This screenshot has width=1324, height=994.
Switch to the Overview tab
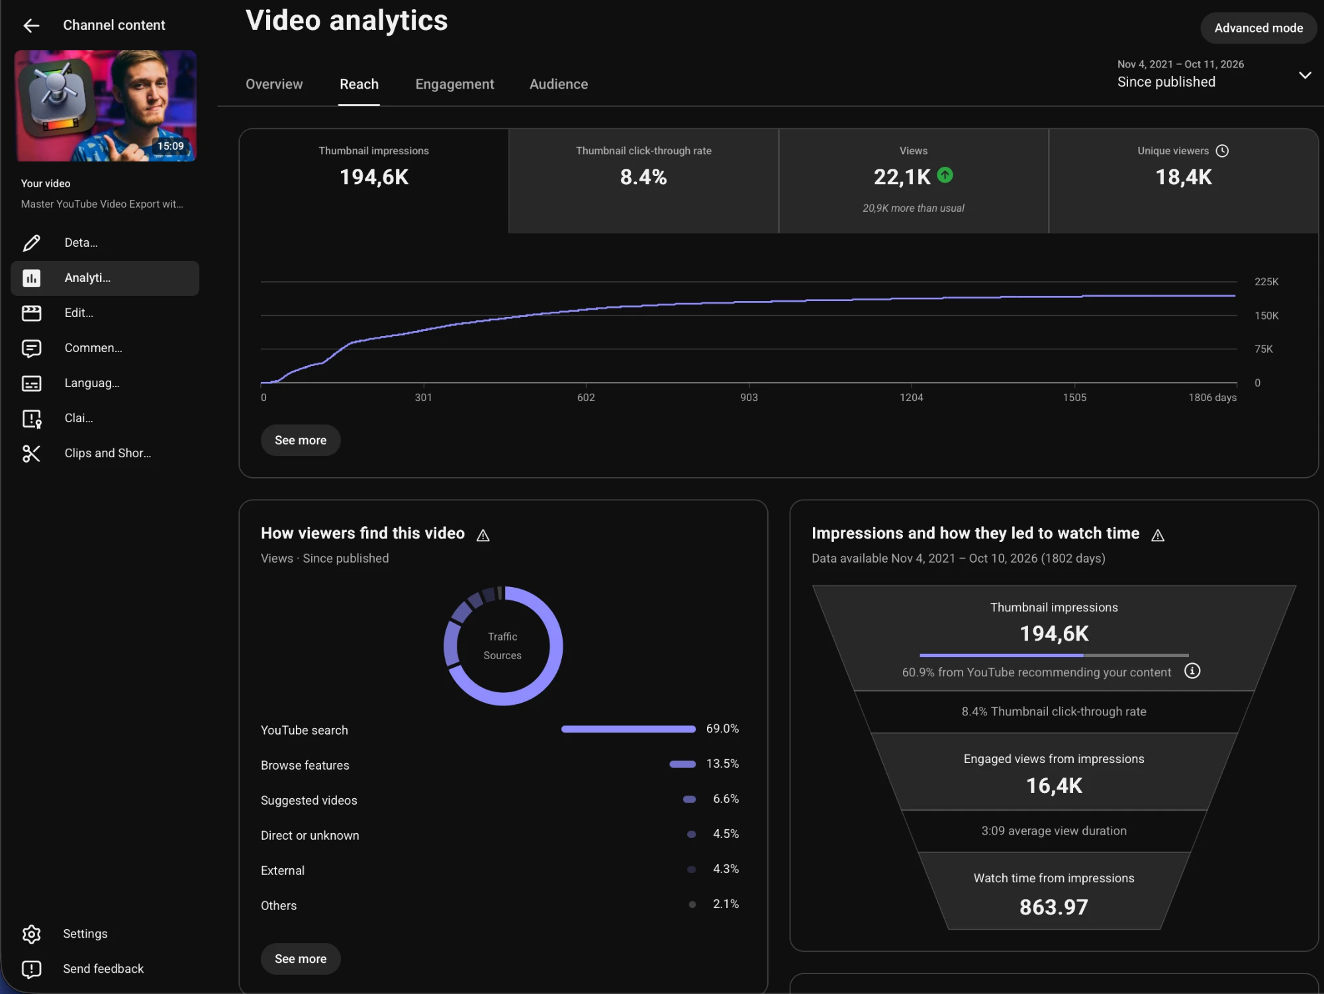(x=274, y=84)
